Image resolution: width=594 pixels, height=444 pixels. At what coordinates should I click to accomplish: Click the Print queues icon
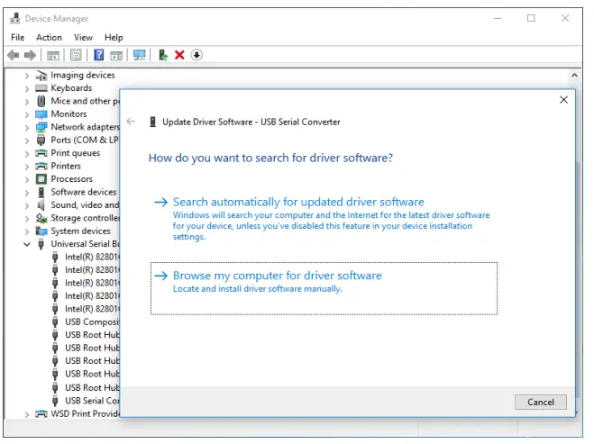41,153
